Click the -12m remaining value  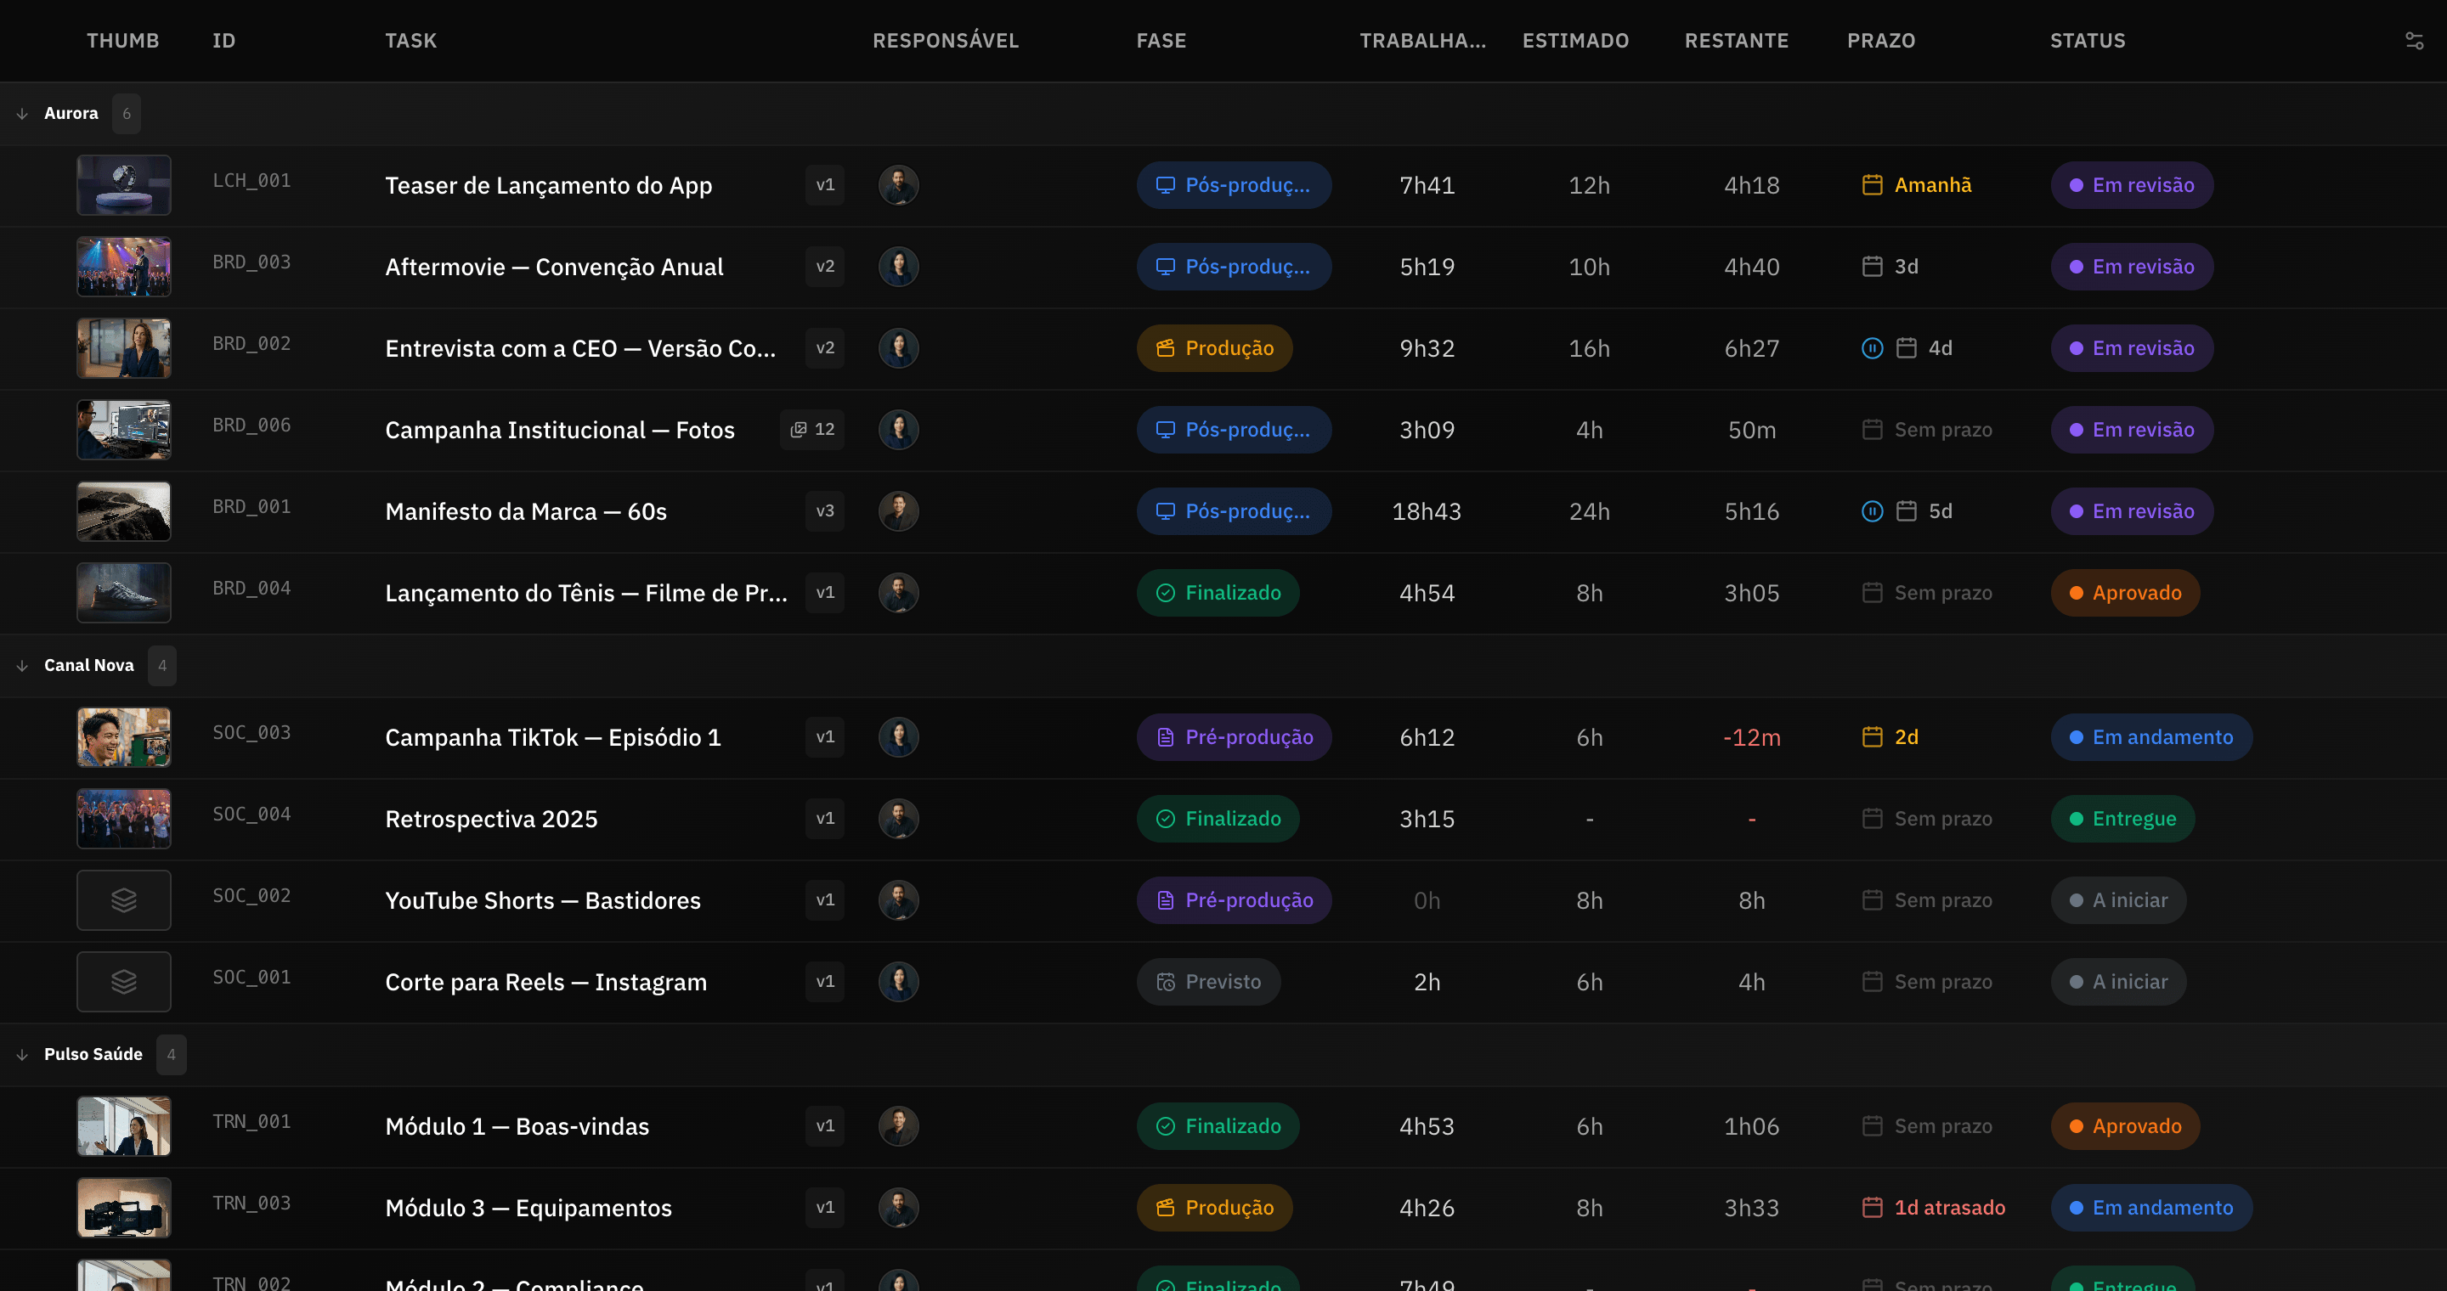tap(1752, 737)
